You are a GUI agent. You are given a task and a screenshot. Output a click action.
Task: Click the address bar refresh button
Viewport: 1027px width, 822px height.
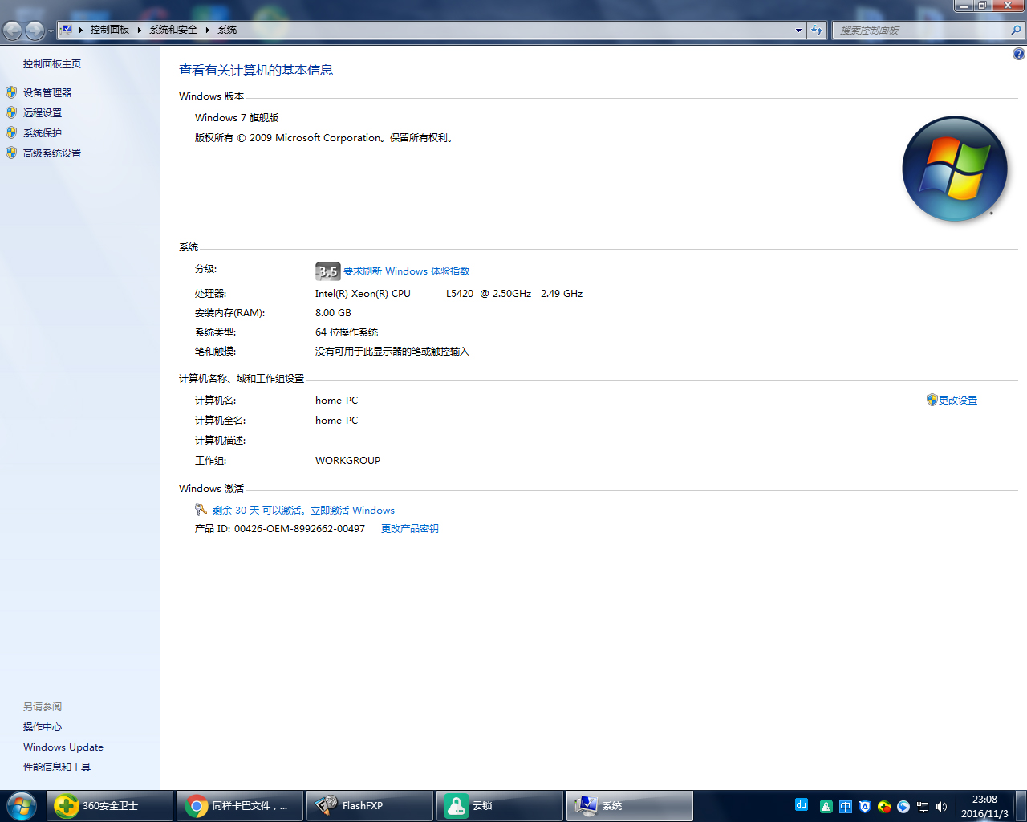pyautogui.click(x=817, y=30)
